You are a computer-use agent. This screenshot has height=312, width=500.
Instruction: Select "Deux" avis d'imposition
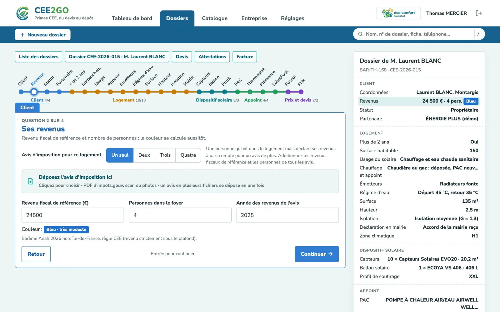tap(144, 155)
